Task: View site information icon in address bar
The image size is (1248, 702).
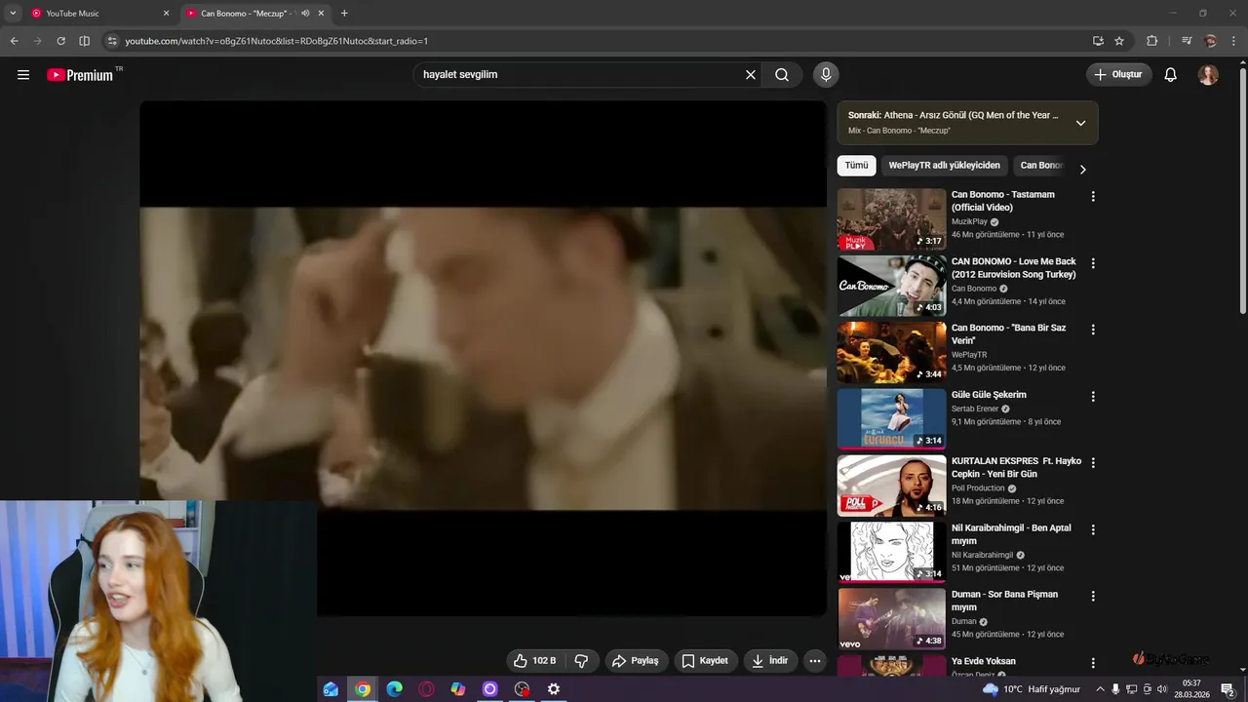Action: click(x=112, y=41)
